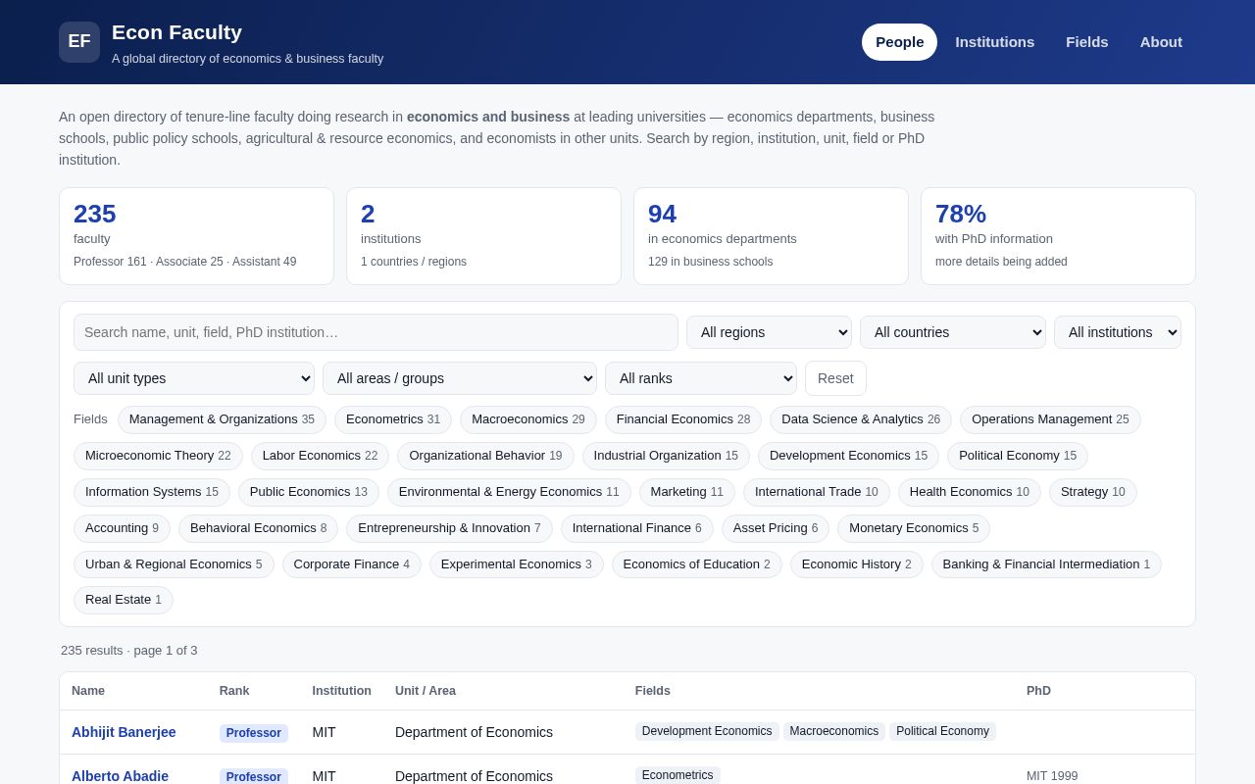
Task: Toggle the Strategy chip
Action: pyautogui.click(x=1093, y=492)
